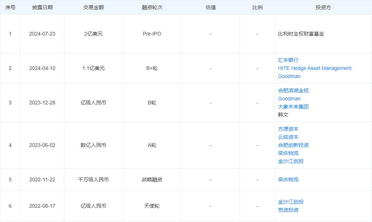Click 荣庆物流 in the A轮 row
372x222 pixels.
pyautogui.click(x=288, y=153)
